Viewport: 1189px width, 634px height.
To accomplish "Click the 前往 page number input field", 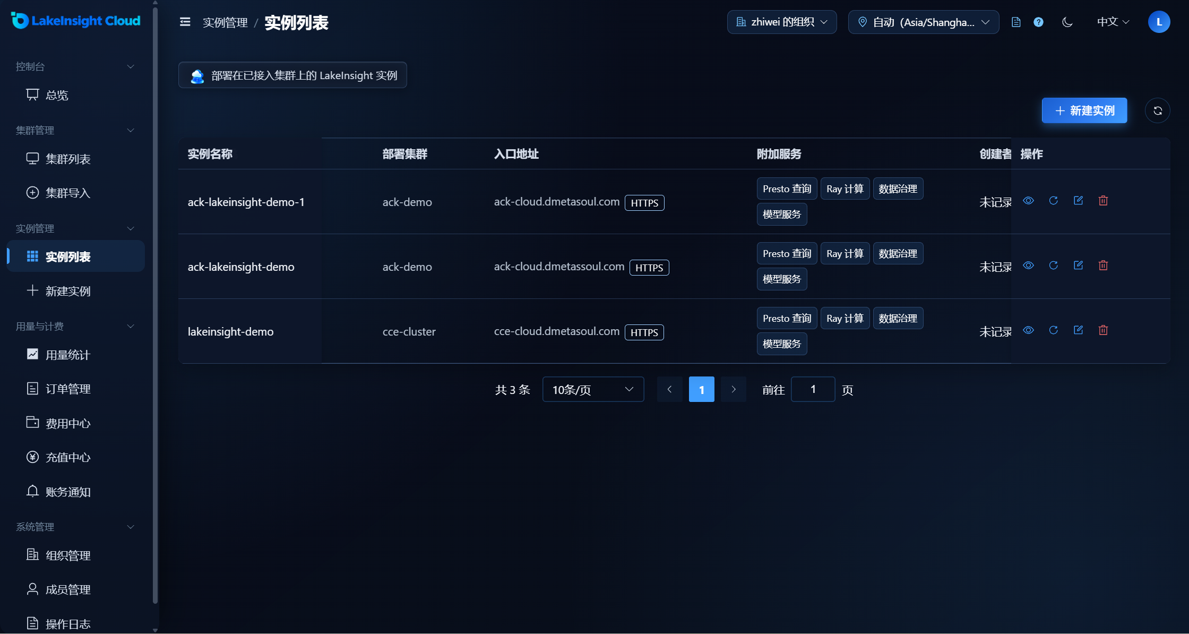I will tap(813, 389).
